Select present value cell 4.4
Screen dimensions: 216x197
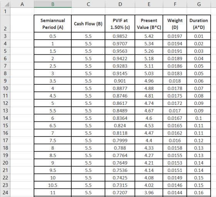(149, 140)
